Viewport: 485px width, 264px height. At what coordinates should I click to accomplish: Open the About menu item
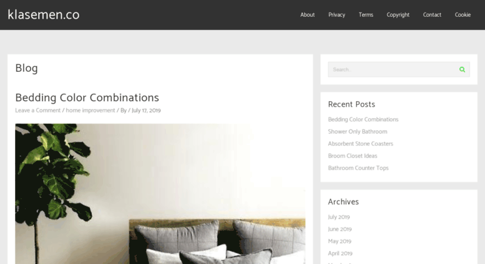(x=308, y=15)
